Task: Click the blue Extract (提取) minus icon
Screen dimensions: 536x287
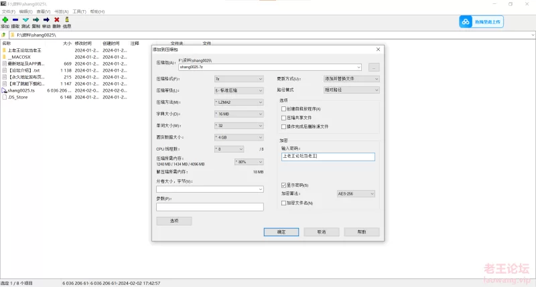Action: (15, 20)
